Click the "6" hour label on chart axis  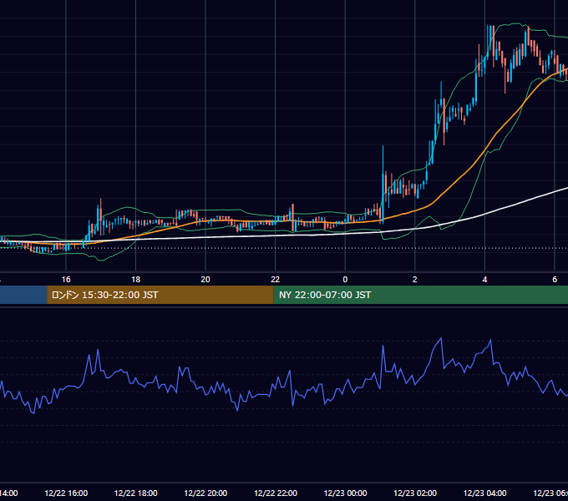(x=555, y=280)
